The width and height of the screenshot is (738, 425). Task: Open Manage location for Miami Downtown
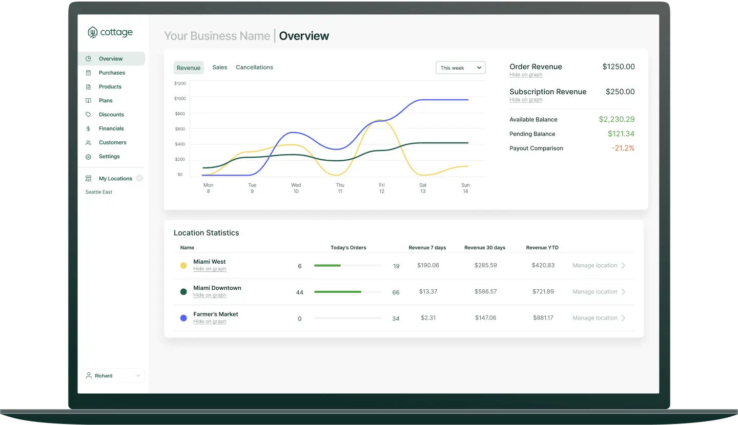pyautogui.click(x=594, y=292)
